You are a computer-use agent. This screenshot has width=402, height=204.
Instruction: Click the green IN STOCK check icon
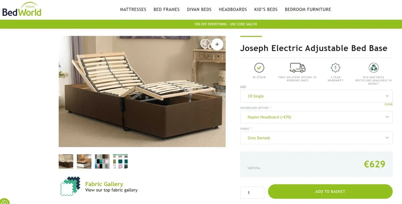pos(259,68)
